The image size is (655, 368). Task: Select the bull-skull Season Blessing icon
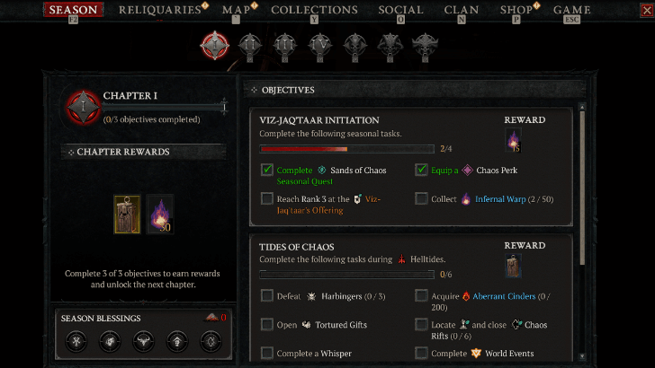click(x=145, y=341)
